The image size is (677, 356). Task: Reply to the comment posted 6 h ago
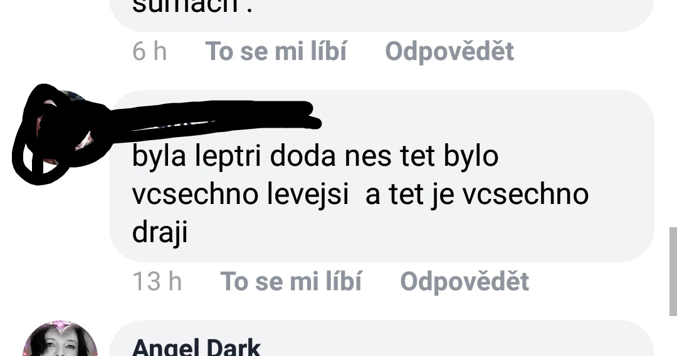point(449,51)
